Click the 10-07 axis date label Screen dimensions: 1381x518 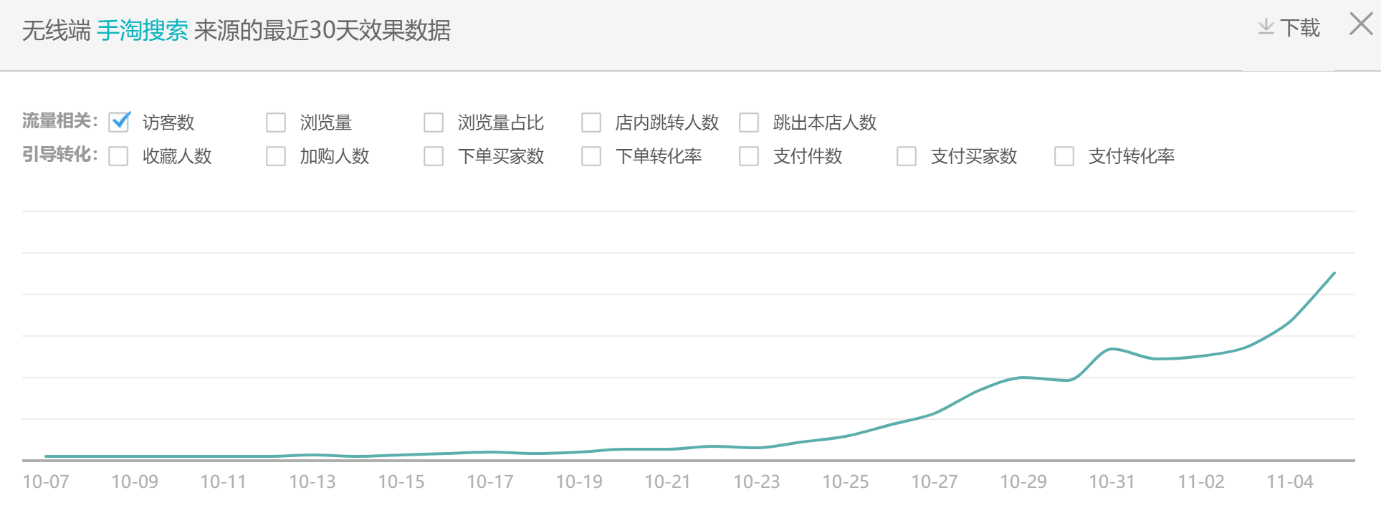(x=46, y=481)
